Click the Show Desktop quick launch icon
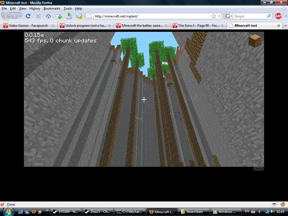 click(20, 212)
